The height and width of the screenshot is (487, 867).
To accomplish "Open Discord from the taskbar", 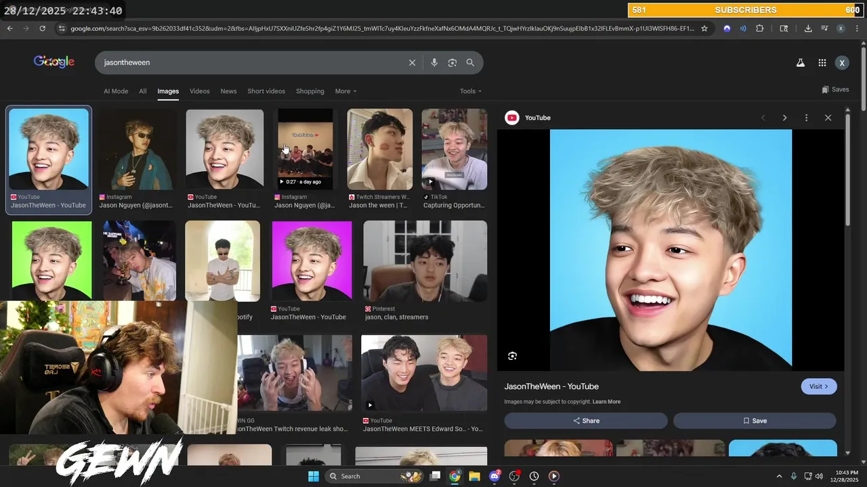I will pyautogui.click(x=494, y=476).
